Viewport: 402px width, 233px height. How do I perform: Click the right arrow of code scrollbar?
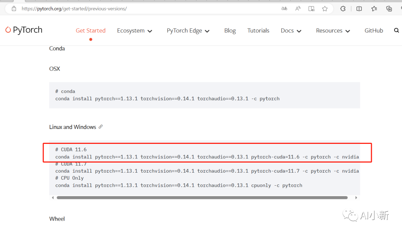coord(356,198)
